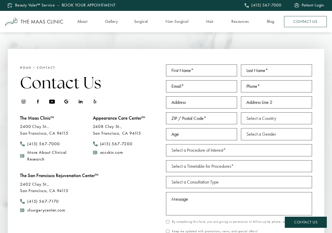Open Select a Consultation Type dropdown

(239, 182)
